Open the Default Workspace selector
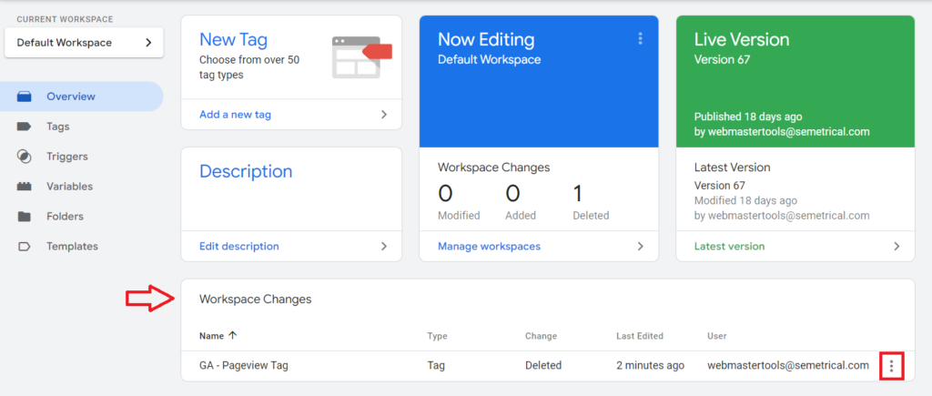This screenshot has height=396, width=932. click(x=84, y=43)
